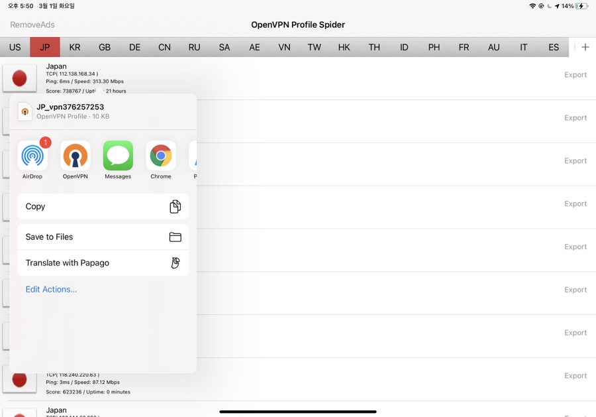Select the PH tab

point(434,47)
